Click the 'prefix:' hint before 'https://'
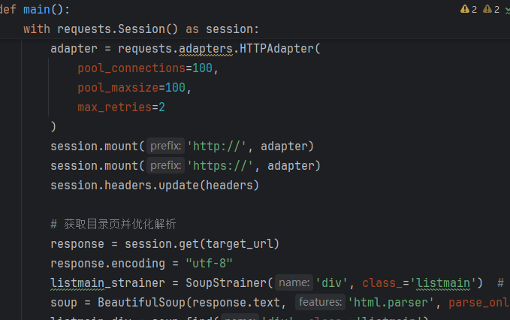510x320 pixels. (x=165, y=165)
